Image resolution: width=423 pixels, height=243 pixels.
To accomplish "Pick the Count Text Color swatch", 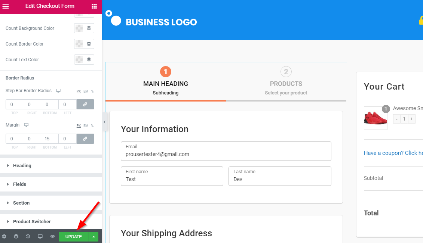I will point(79,59).
